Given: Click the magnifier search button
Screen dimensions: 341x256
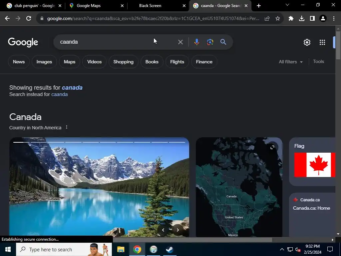Looking at the screenshot, I should [x=223, y=42].
